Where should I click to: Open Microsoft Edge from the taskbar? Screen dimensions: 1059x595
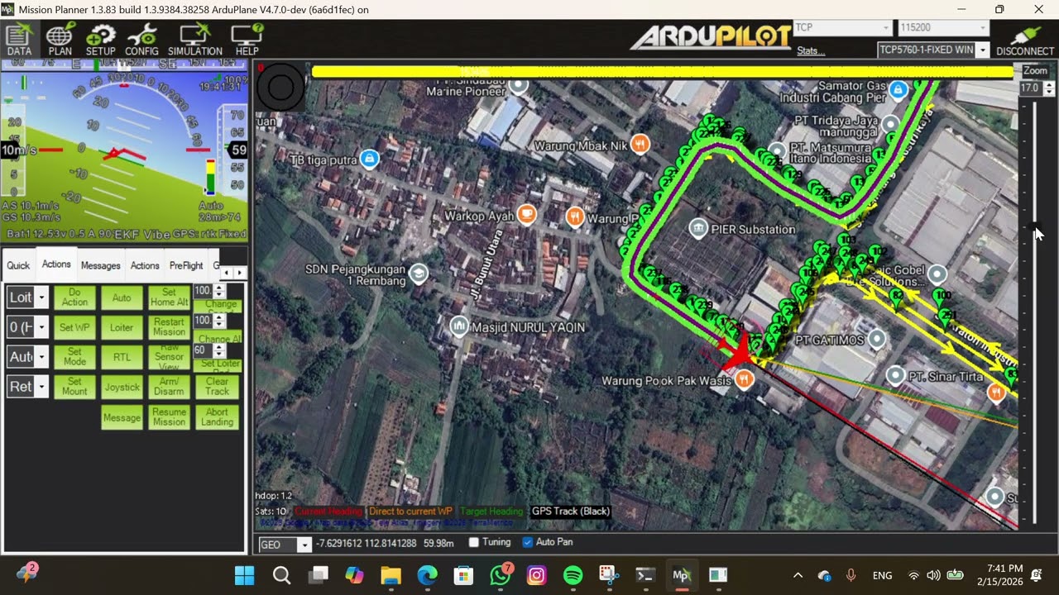[427, 575]
